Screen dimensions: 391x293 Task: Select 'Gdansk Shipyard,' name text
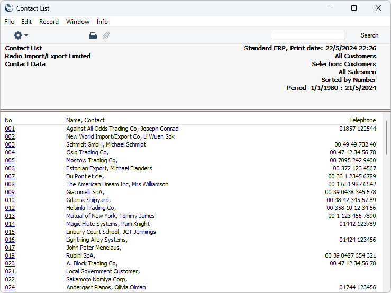[88, 200]
